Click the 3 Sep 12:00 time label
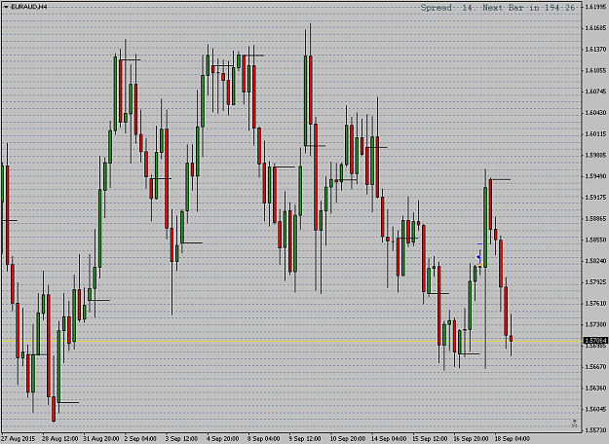 (x=182, y=439)
